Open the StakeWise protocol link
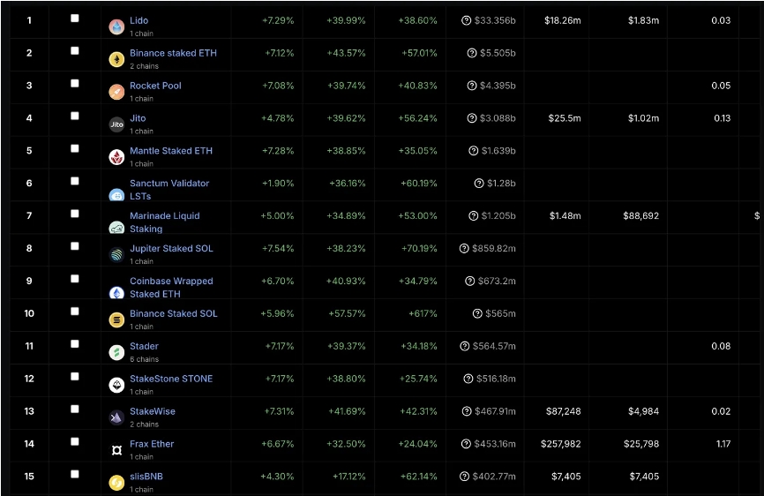This screenshot has height=496, width=764. click(153, 411)
